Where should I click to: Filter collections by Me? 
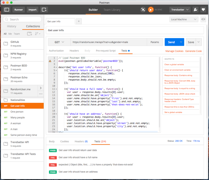tap(10, 34)
